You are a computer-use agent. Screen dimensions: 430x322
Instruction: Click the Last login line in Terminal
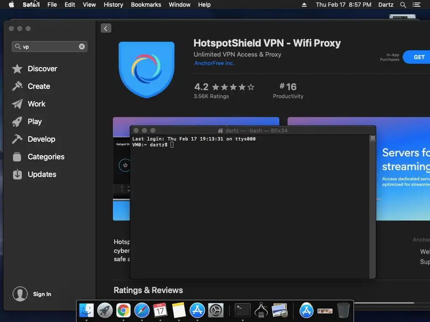[194, 139]
